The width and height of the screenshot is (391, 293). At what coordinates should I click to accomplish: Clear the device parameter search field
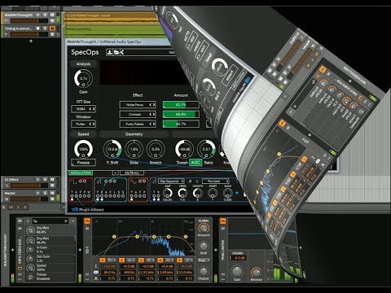coord(66,221)
